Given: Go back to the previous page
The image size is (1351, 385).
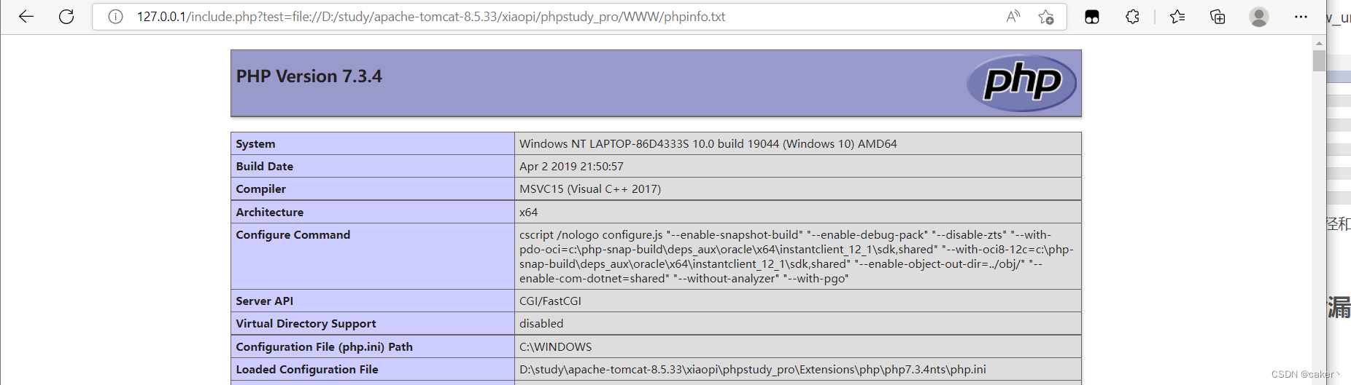Looking at the screenshot, I should coord(26,17).
